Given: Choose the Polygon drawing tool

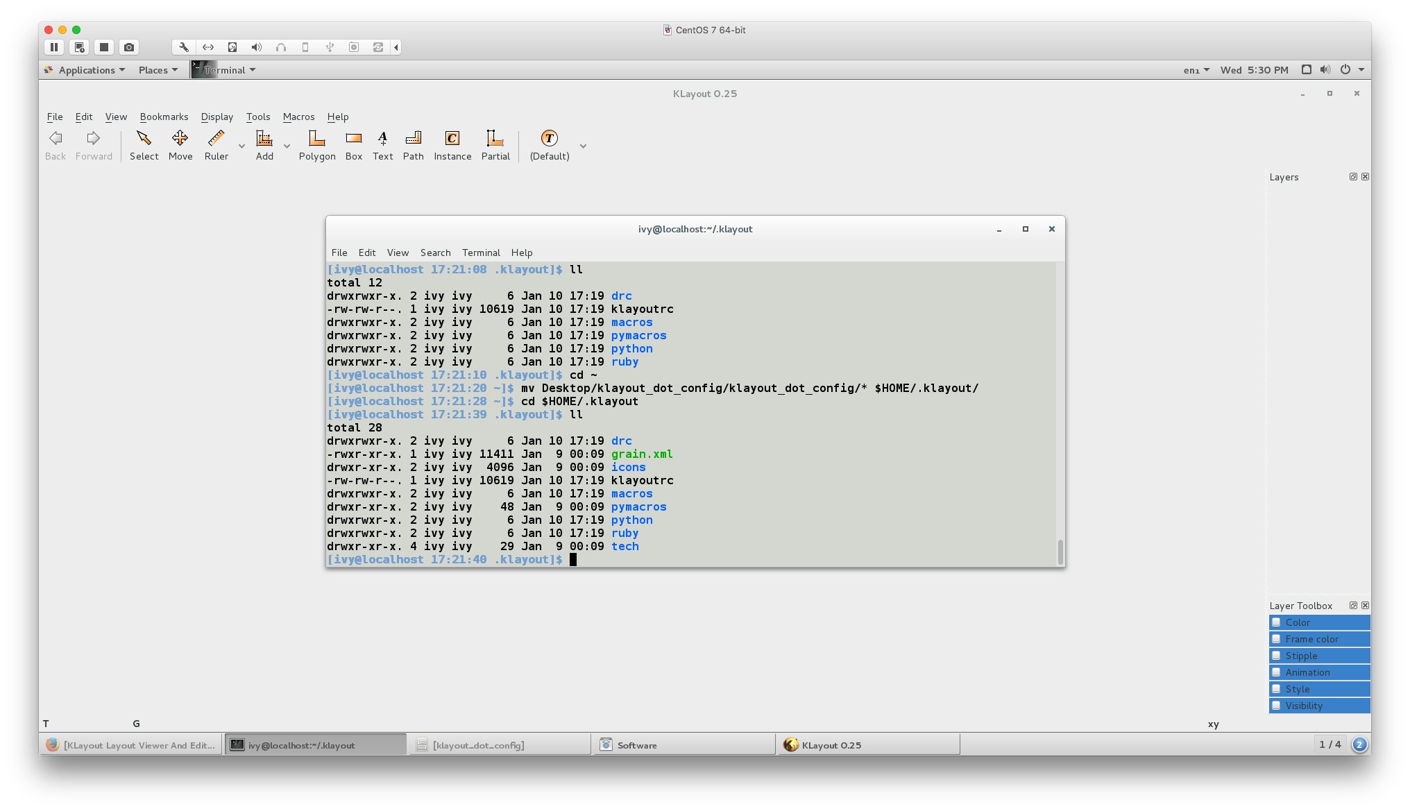Looking at the screenshot, I should (316, 145).
